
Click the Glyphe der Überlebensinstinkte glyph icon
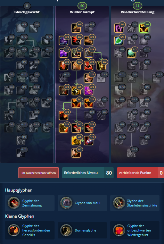click(119, 203)
